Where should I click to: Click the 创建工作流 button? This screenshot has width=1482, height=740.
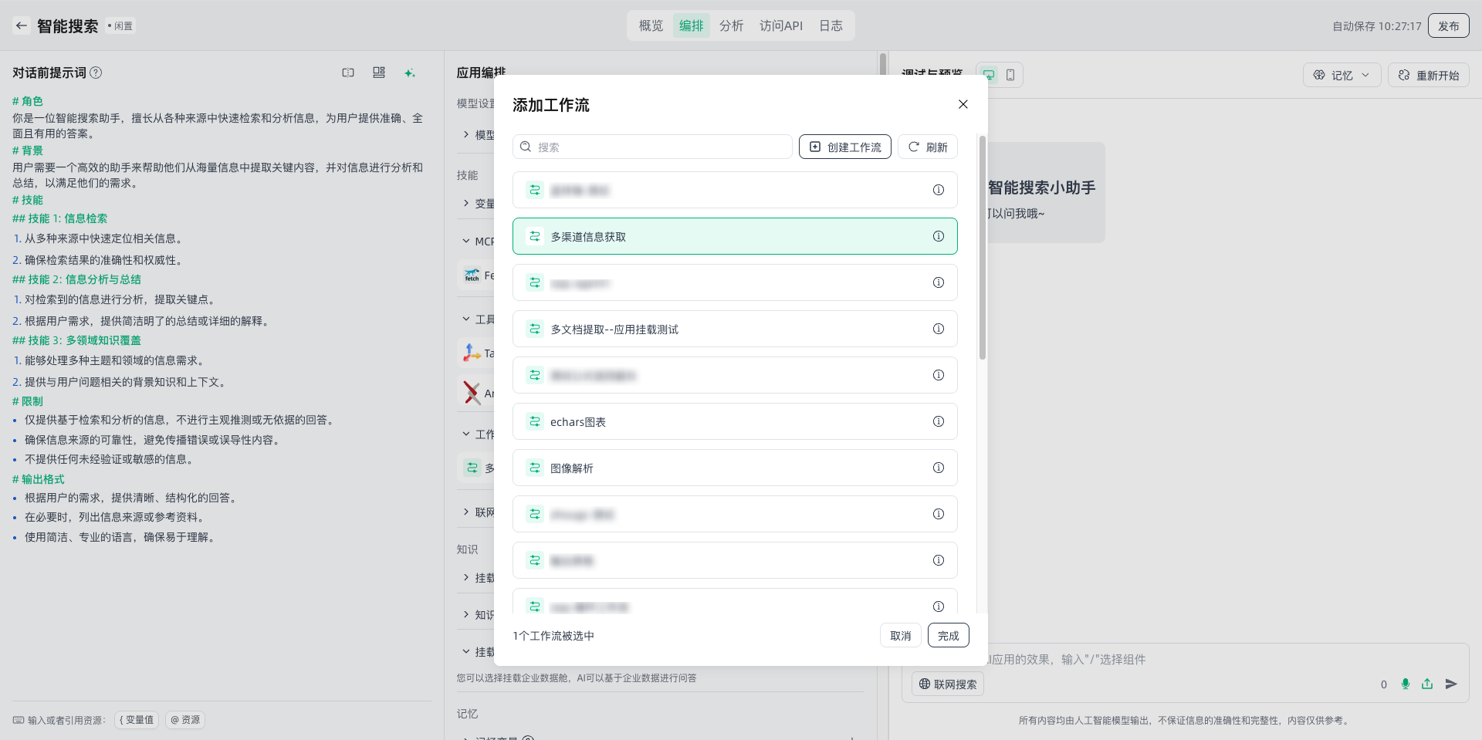[x=844, y=147]
